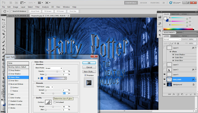This screenshot has height=113, width=198.
Task: Click the Fit Screen button
Action: 48,11
